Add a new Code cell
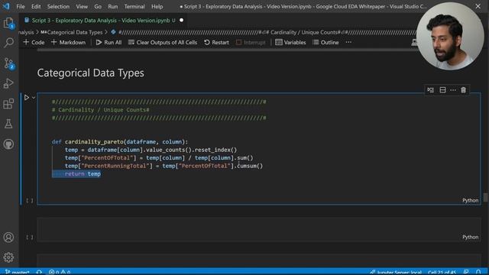This screenshot has height=275, width=489. pyautogui.click(x=34, y=43)
